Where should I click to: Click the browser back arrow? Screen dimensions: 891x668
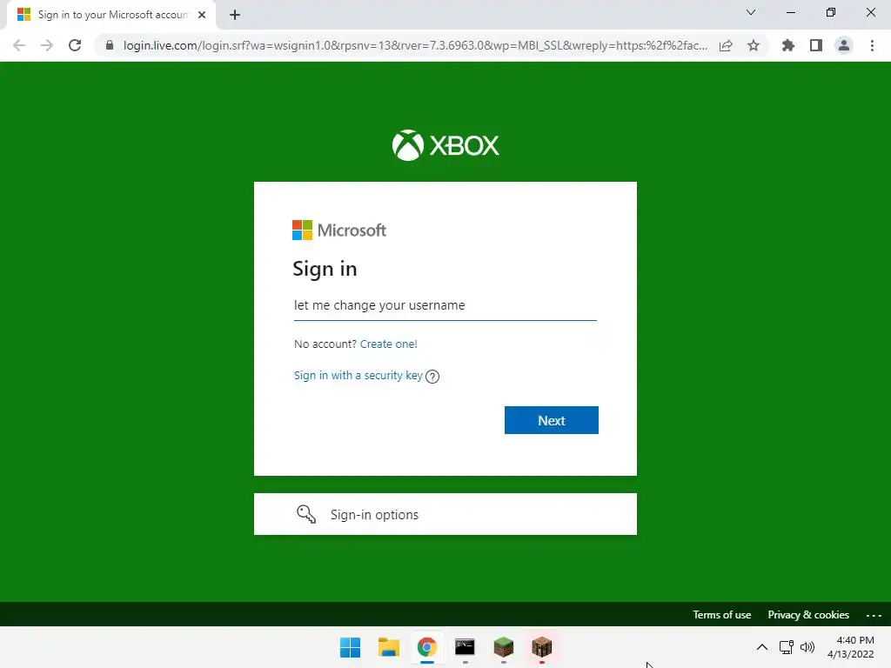[x=19, y=45]
